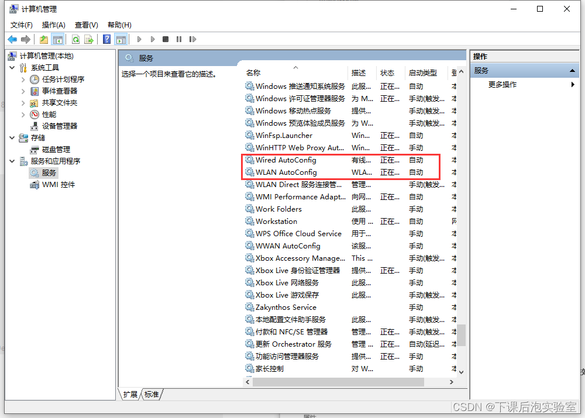Collapse the 系统工具 tree node
Viewport: 585px width, 418px height.
coord(12,67)
